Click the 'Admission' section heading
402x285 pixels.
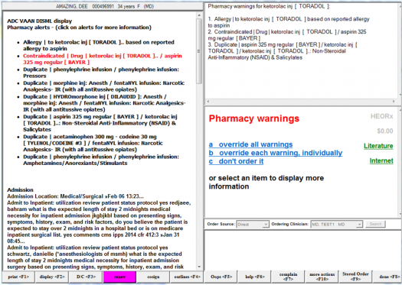tap(20, 189)
